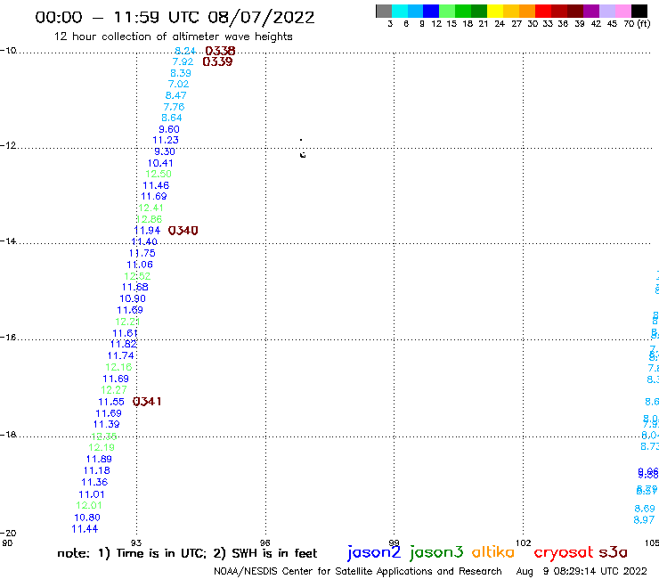Click the pink swatch near the scale's end
The image size is (659, 579).
(622, 11)
